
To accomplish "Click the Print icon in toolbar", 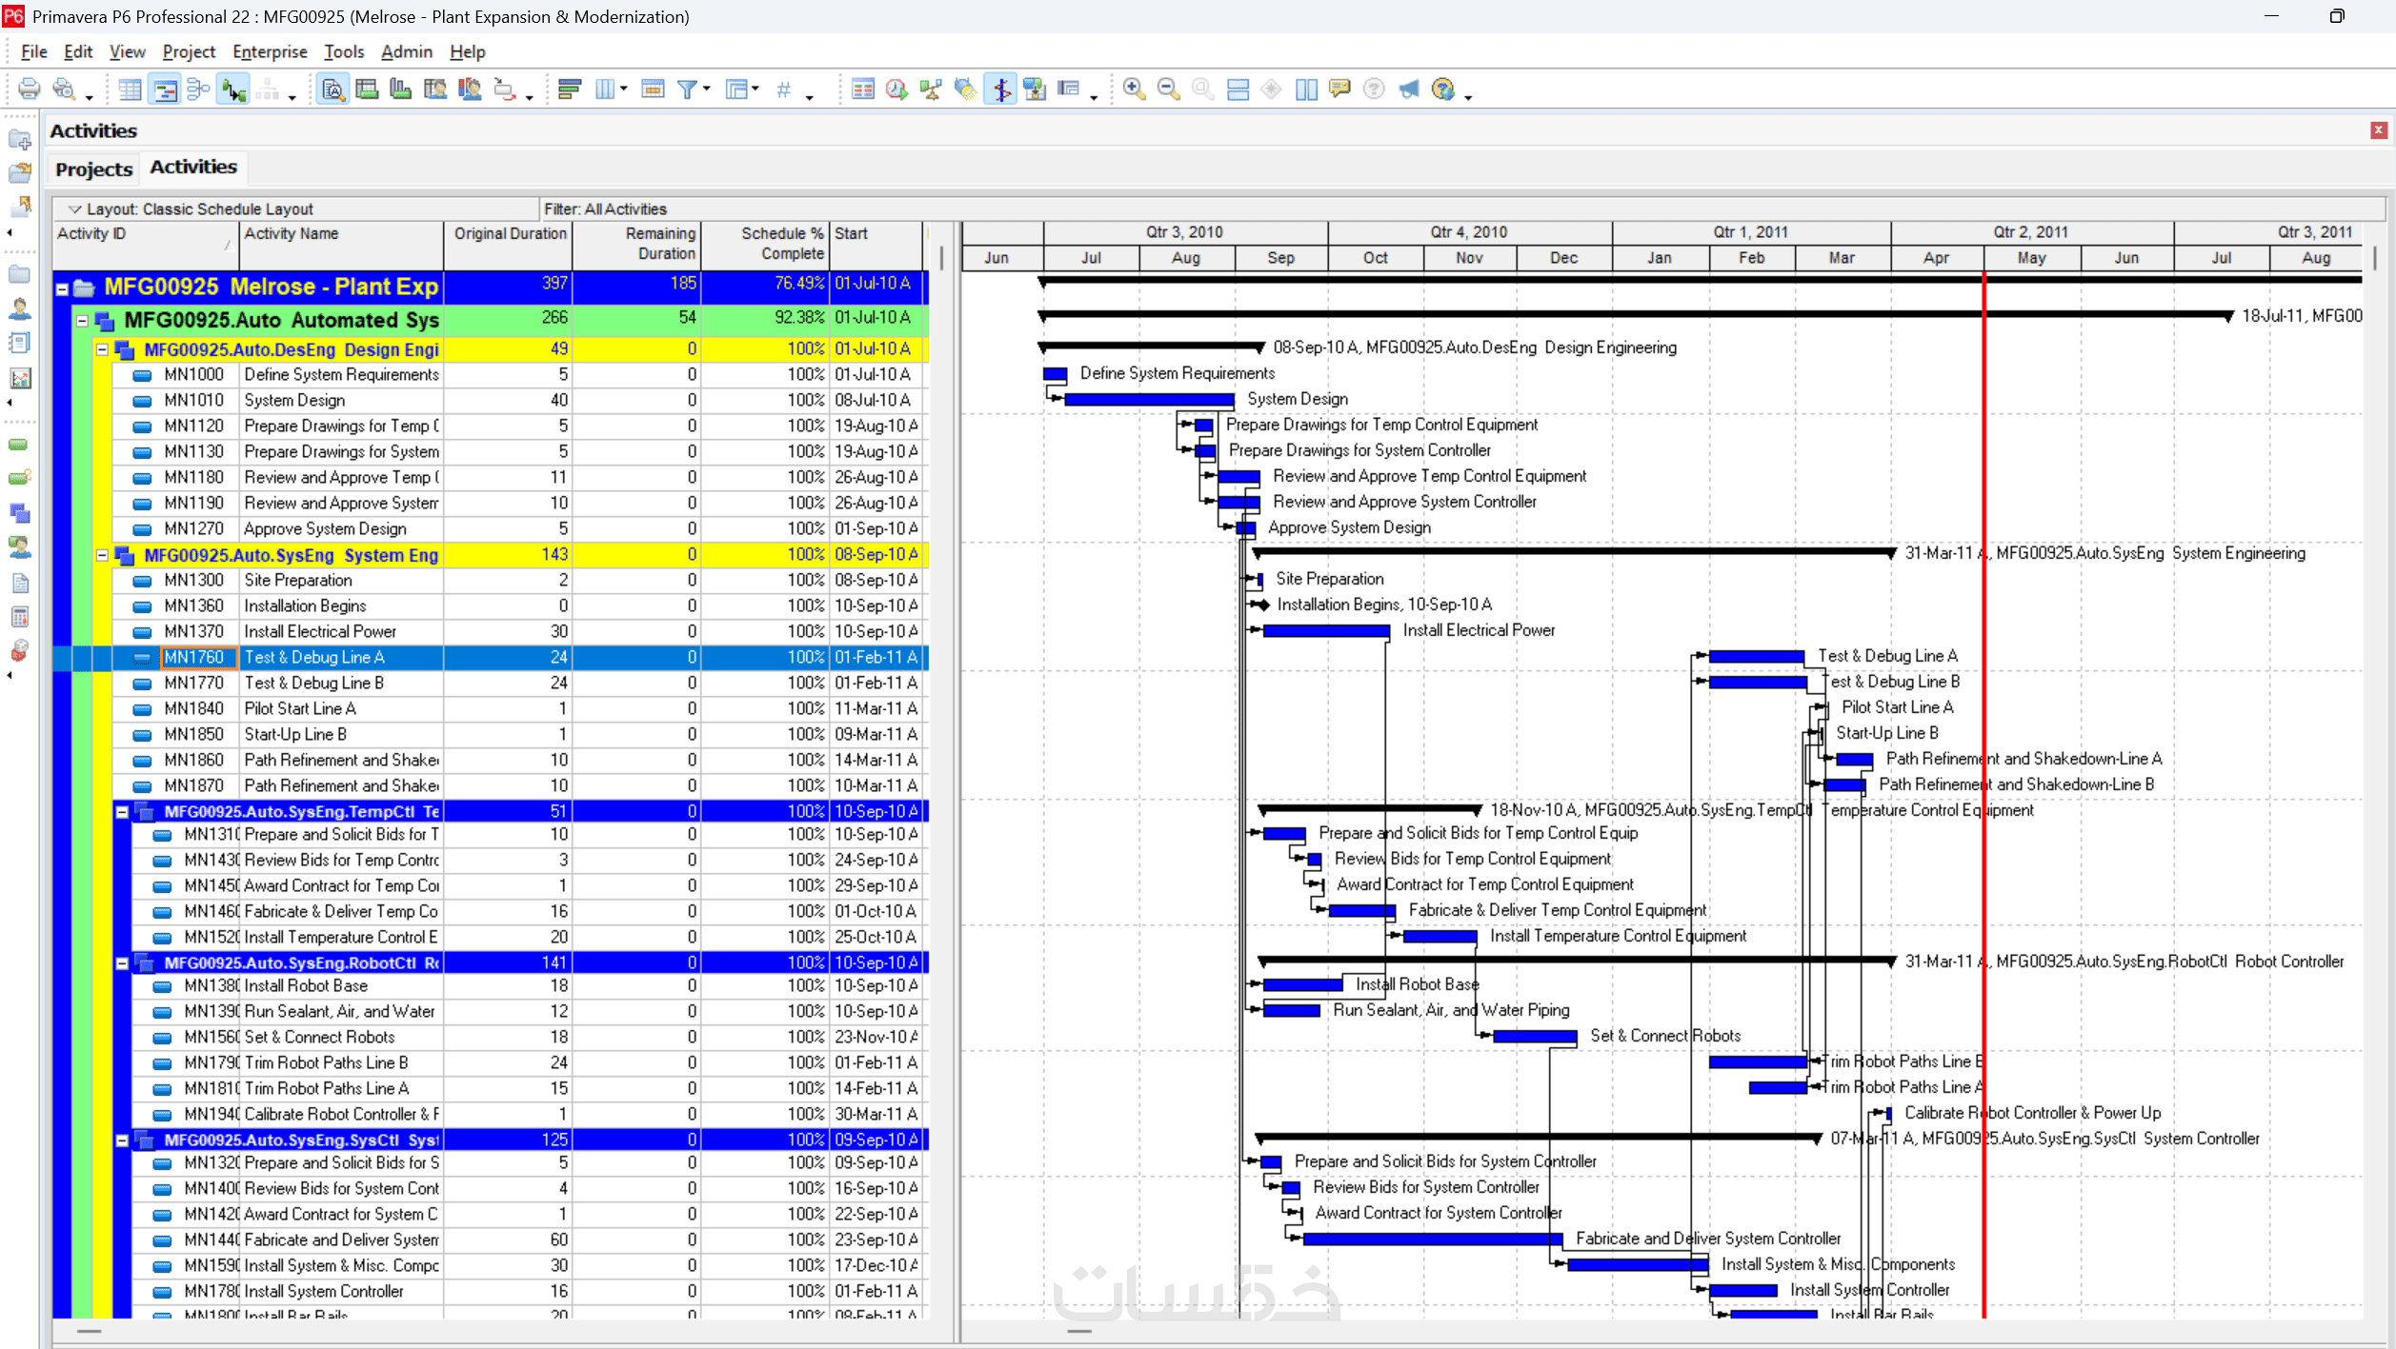I will (30, 89).
